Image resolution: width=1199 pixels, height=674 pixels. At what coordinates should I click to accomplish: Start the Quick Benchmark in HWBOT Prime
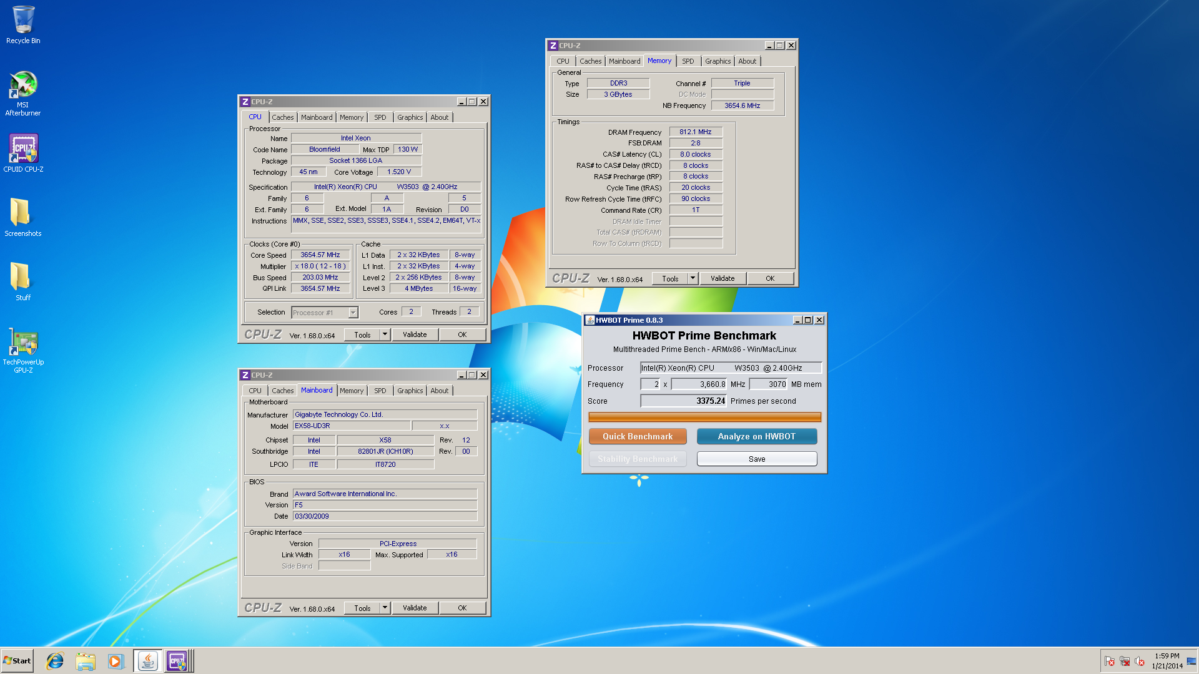click(638, 436)
